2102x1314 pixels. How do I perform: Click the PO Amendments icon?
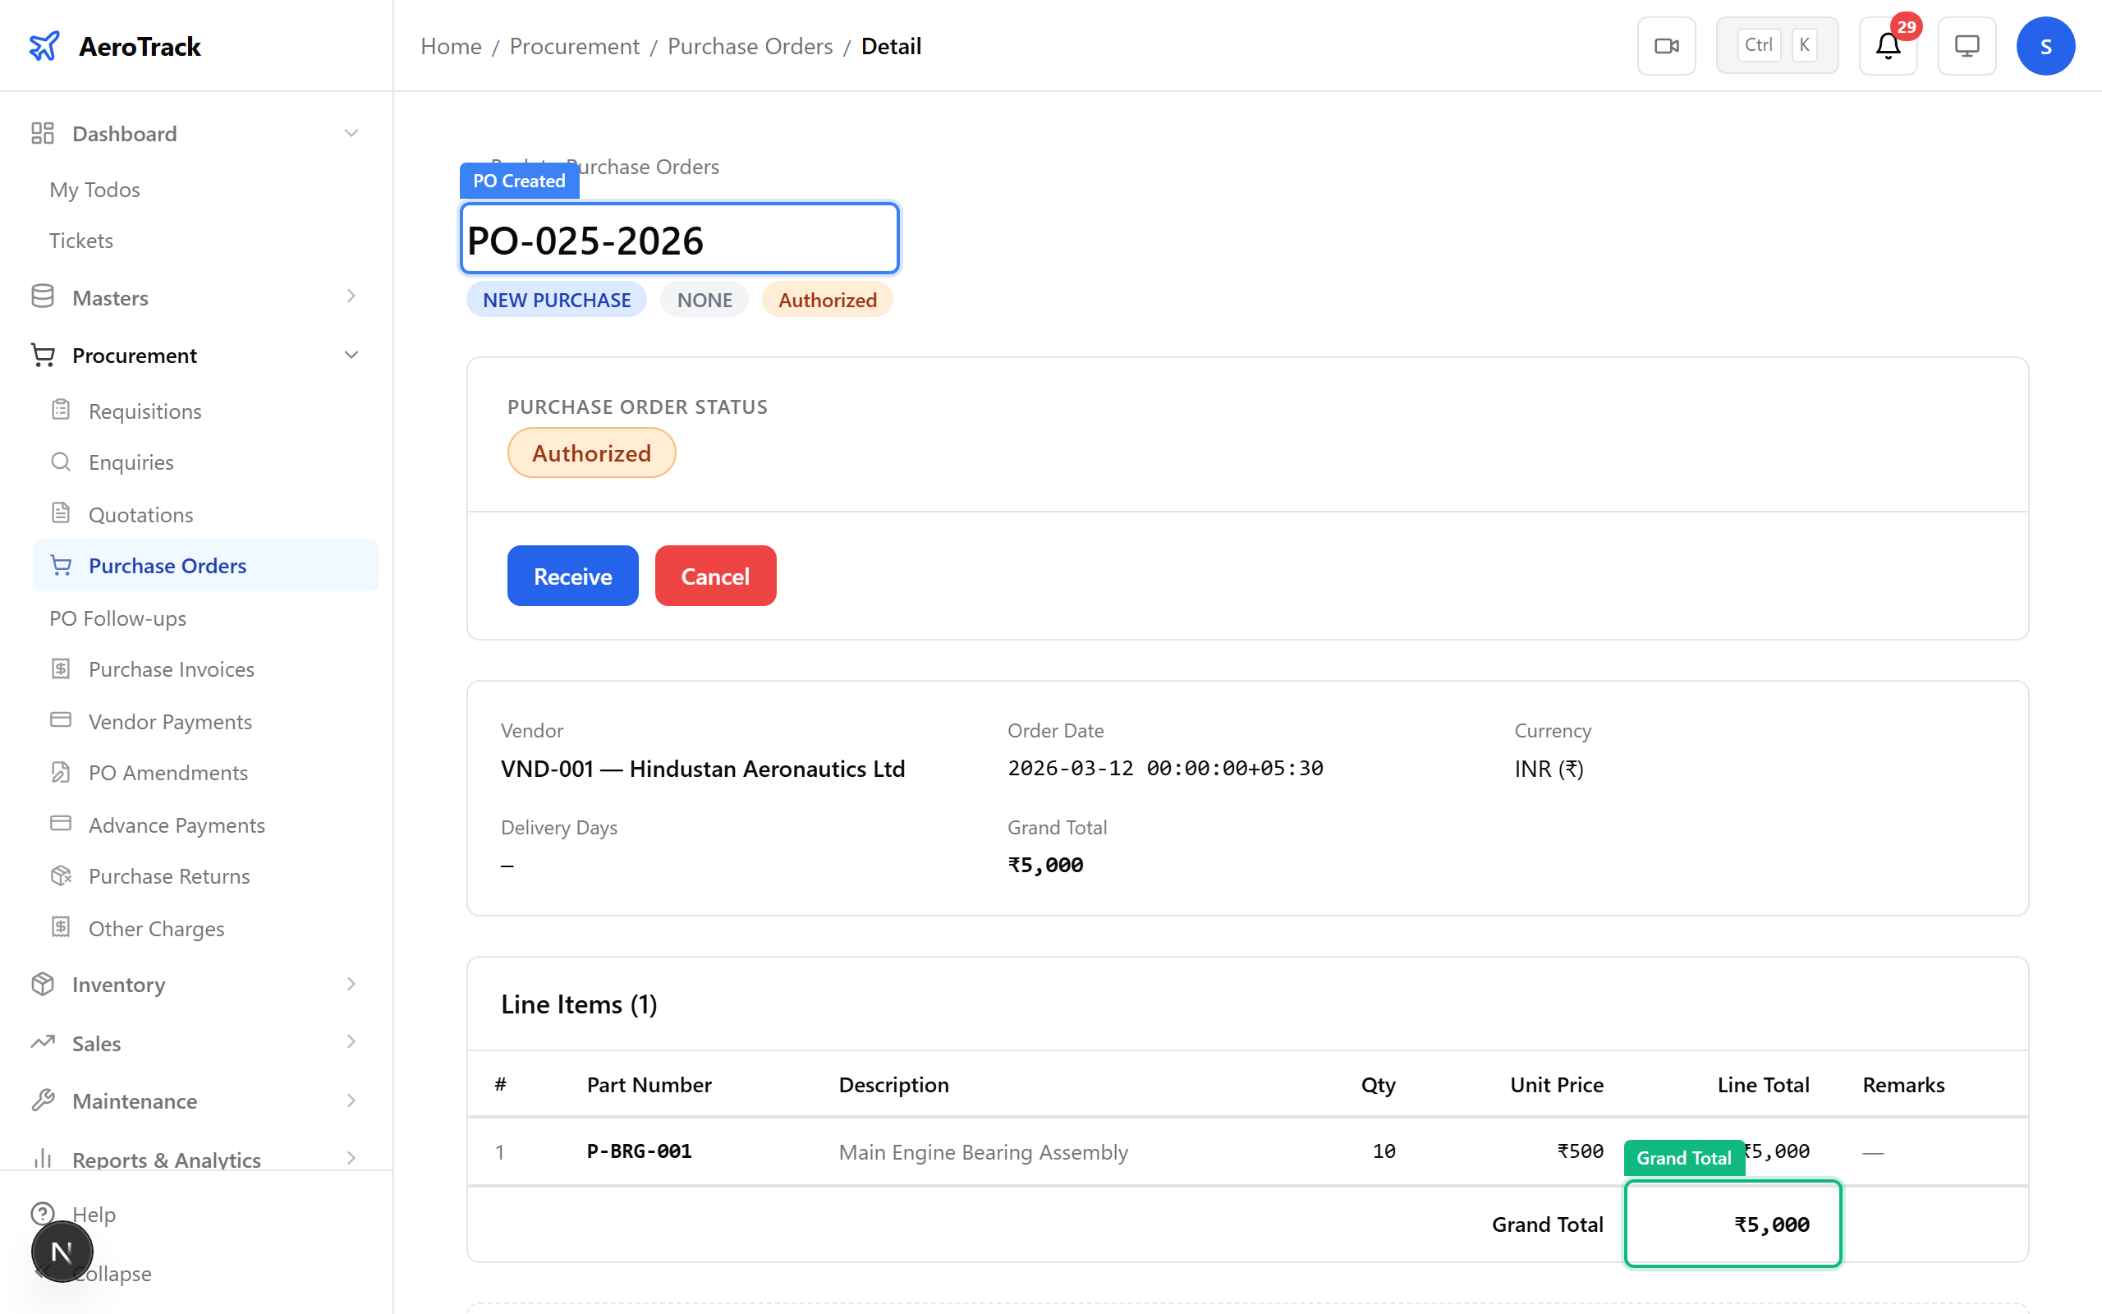(61, 772)
